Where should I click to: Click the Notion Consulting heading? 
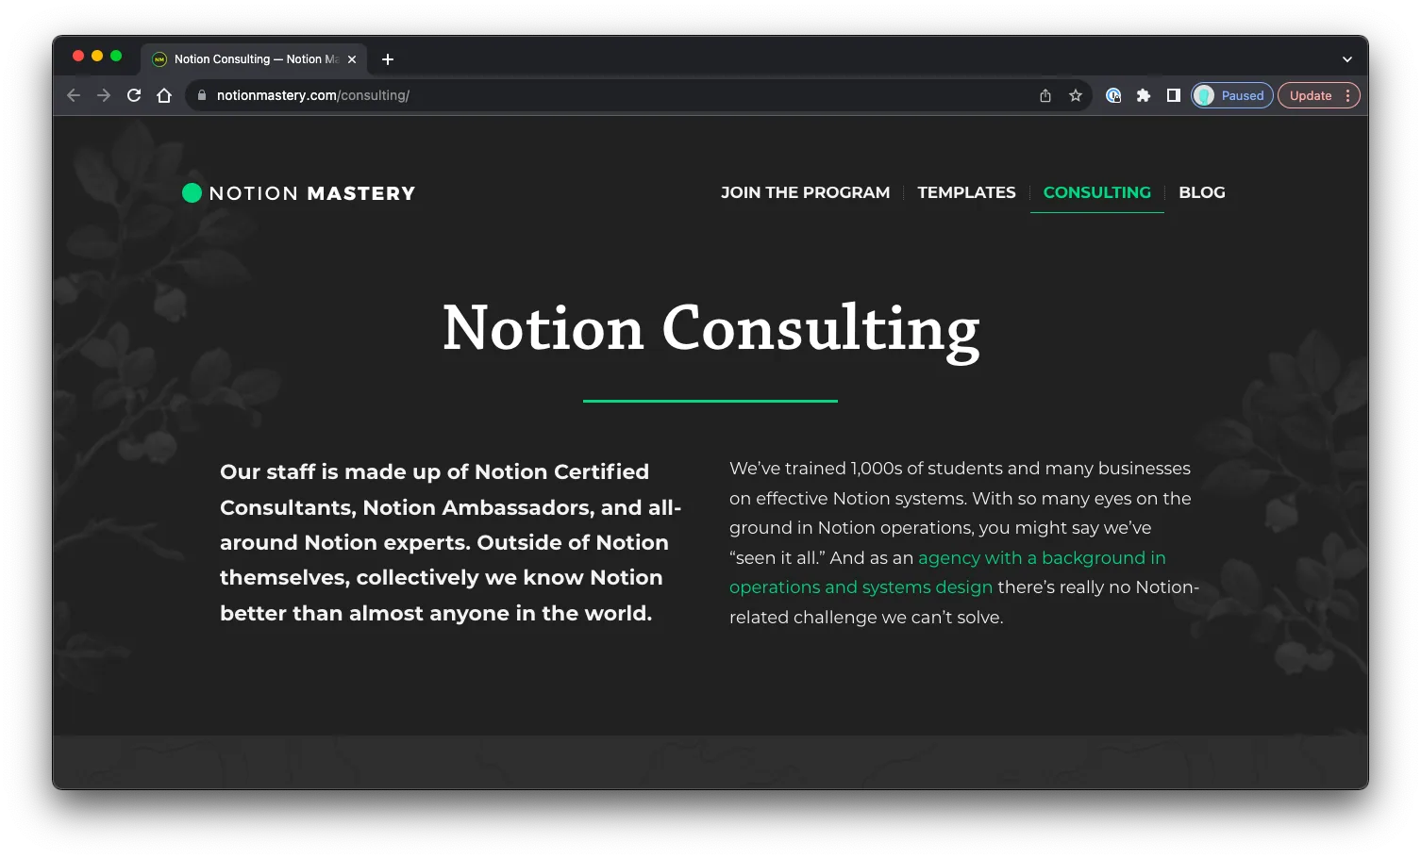click(x=710, y=329)
